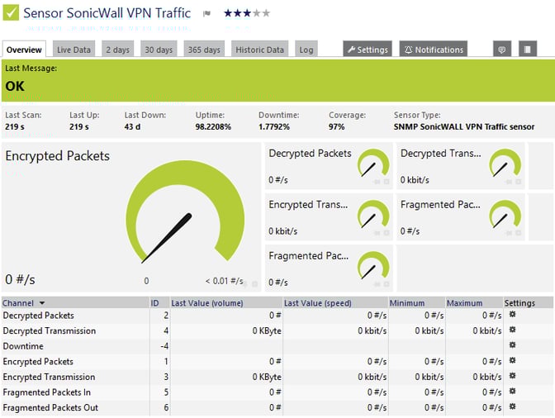Screen dimensions: 555x418
Task: Open gear settings for Encrypted Transmission channel
Action: click(512, 376)
